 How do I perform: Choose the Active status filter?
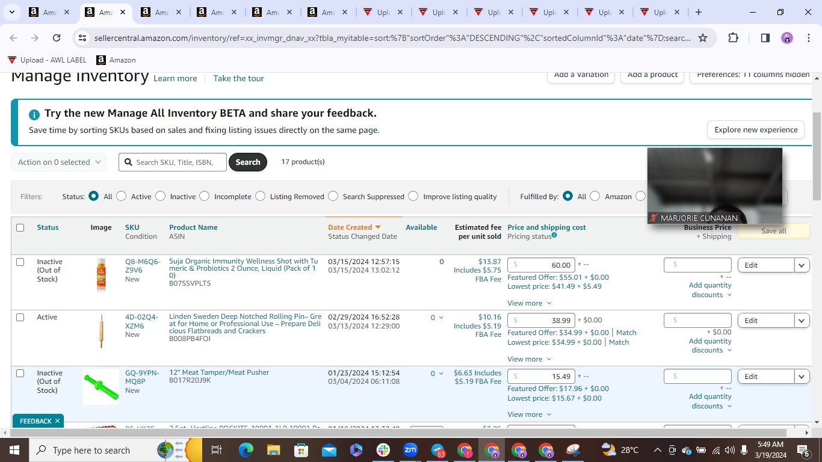[x=122, y=196]
